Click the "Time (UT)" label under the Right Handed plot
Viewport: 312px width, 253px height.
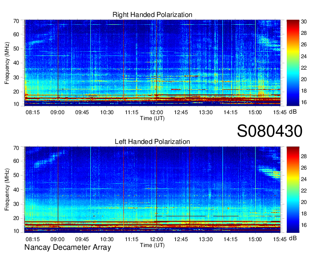click(x=152, y=118)
